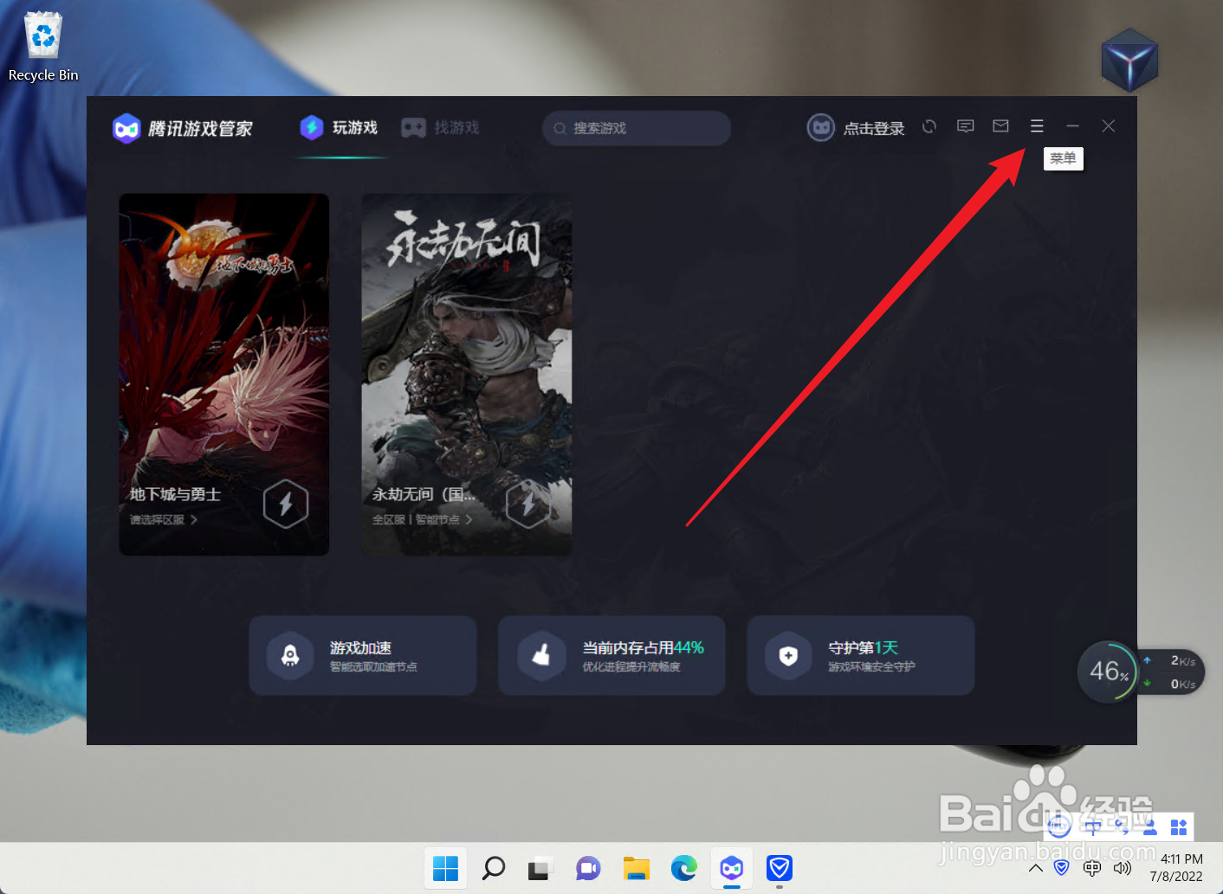Viewport: 1223px width, 894px height.
Task: Open the 游戏加速 card
Action: click(363, 655)
